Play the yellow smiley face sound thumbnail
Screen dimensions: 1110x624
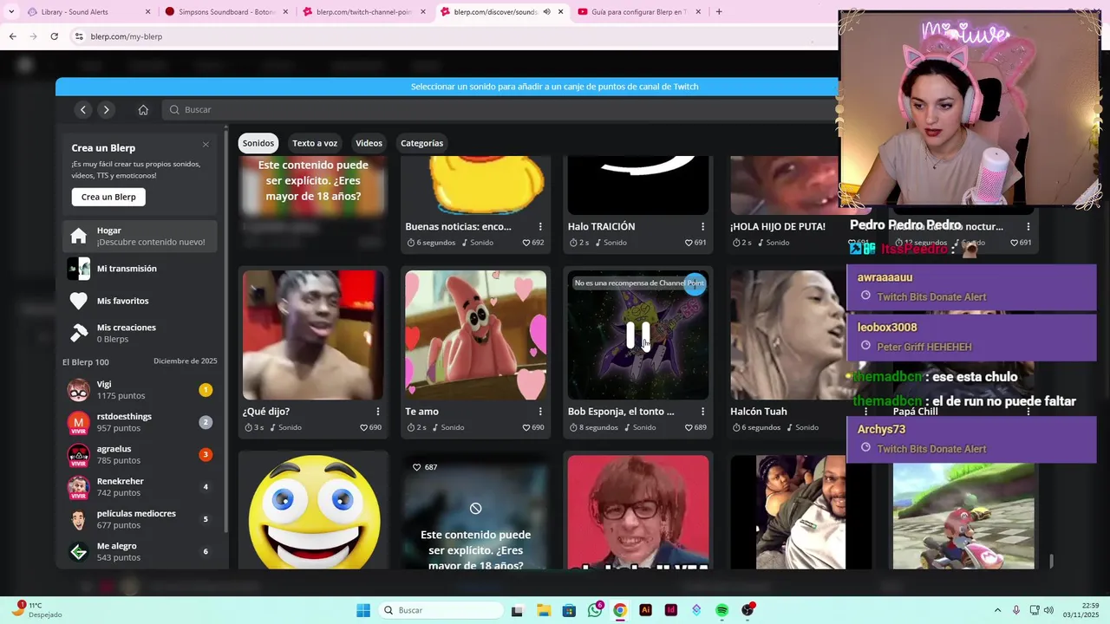(x=313, y=512)
